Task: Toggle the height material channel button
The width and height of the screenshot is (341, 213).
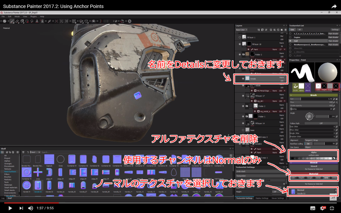Action: click(301, 178)
